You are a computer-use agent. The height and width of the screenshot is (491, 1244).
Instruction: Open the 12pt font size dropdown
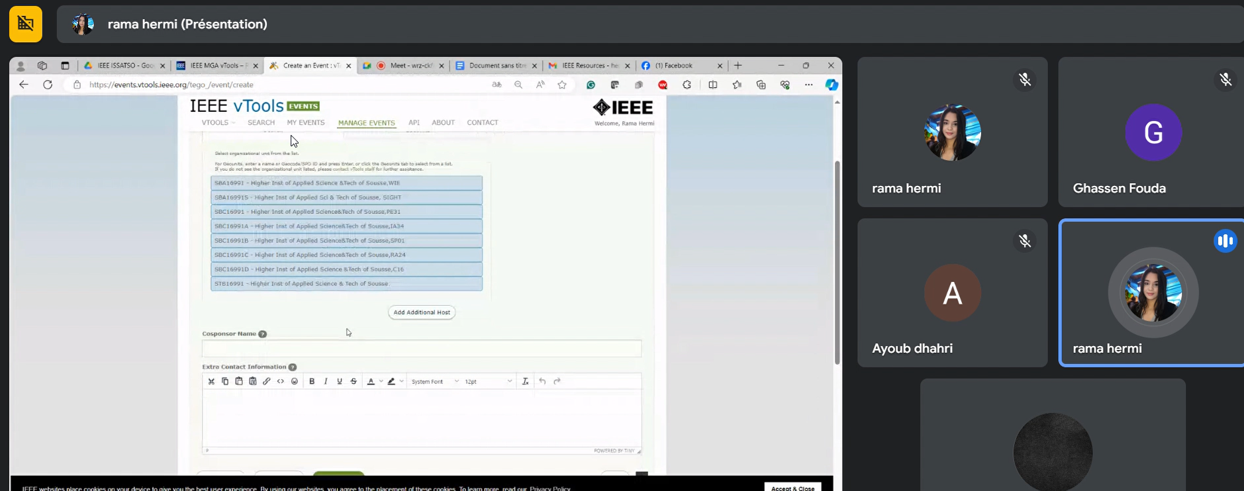[x=489, y=382]
